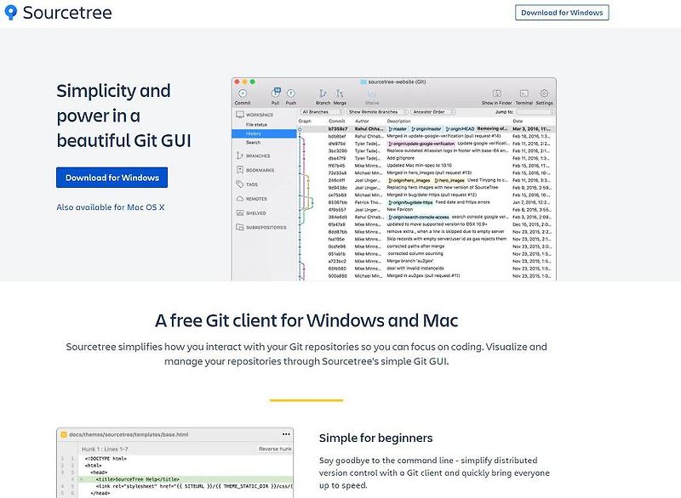
Task: Click the dimmed Shelve toolbar icon
Action: 372,93
